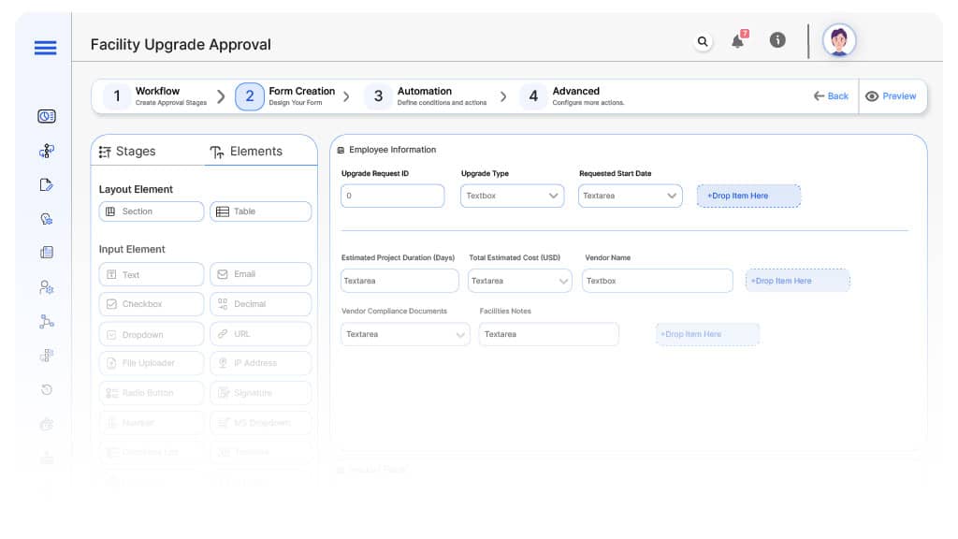This screenshot has height=539, width=958.
Task: Open the edit document sidebar icon
Action: (x=46, y=184)
